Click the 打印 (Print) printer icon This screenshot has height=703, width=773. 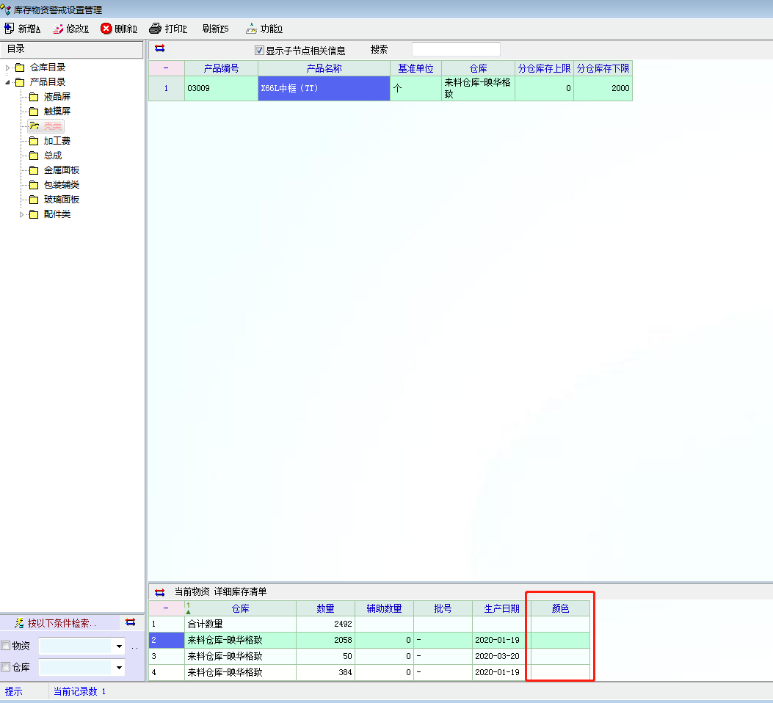155,29
